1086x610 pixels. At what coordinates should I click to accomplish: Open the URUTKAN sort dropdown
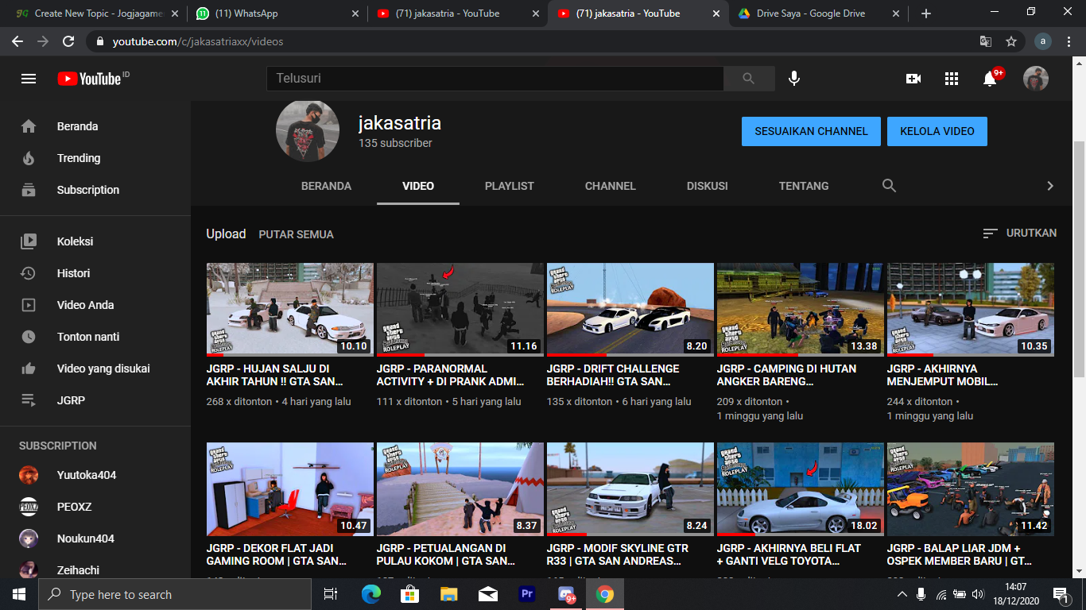(1020, 234)
